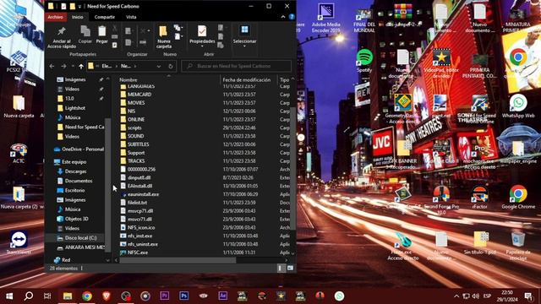Show hidden system tray icons
The image size is (541, 304).
coord(456,296)
